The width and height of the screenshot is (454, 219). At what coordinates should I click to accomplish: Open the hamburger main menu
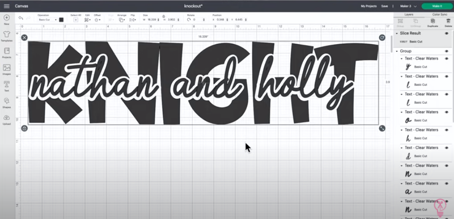[6, 6]
